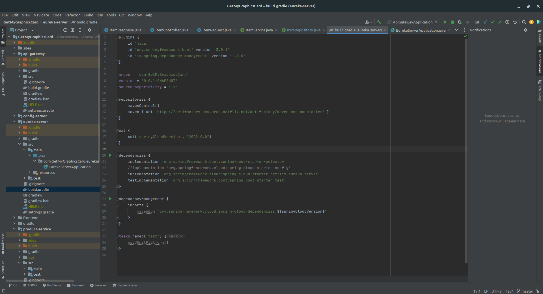Click the Build Project hammer icon
This screenshot has height=294, width=543.
pyautogui.click(x=379, y=22)
